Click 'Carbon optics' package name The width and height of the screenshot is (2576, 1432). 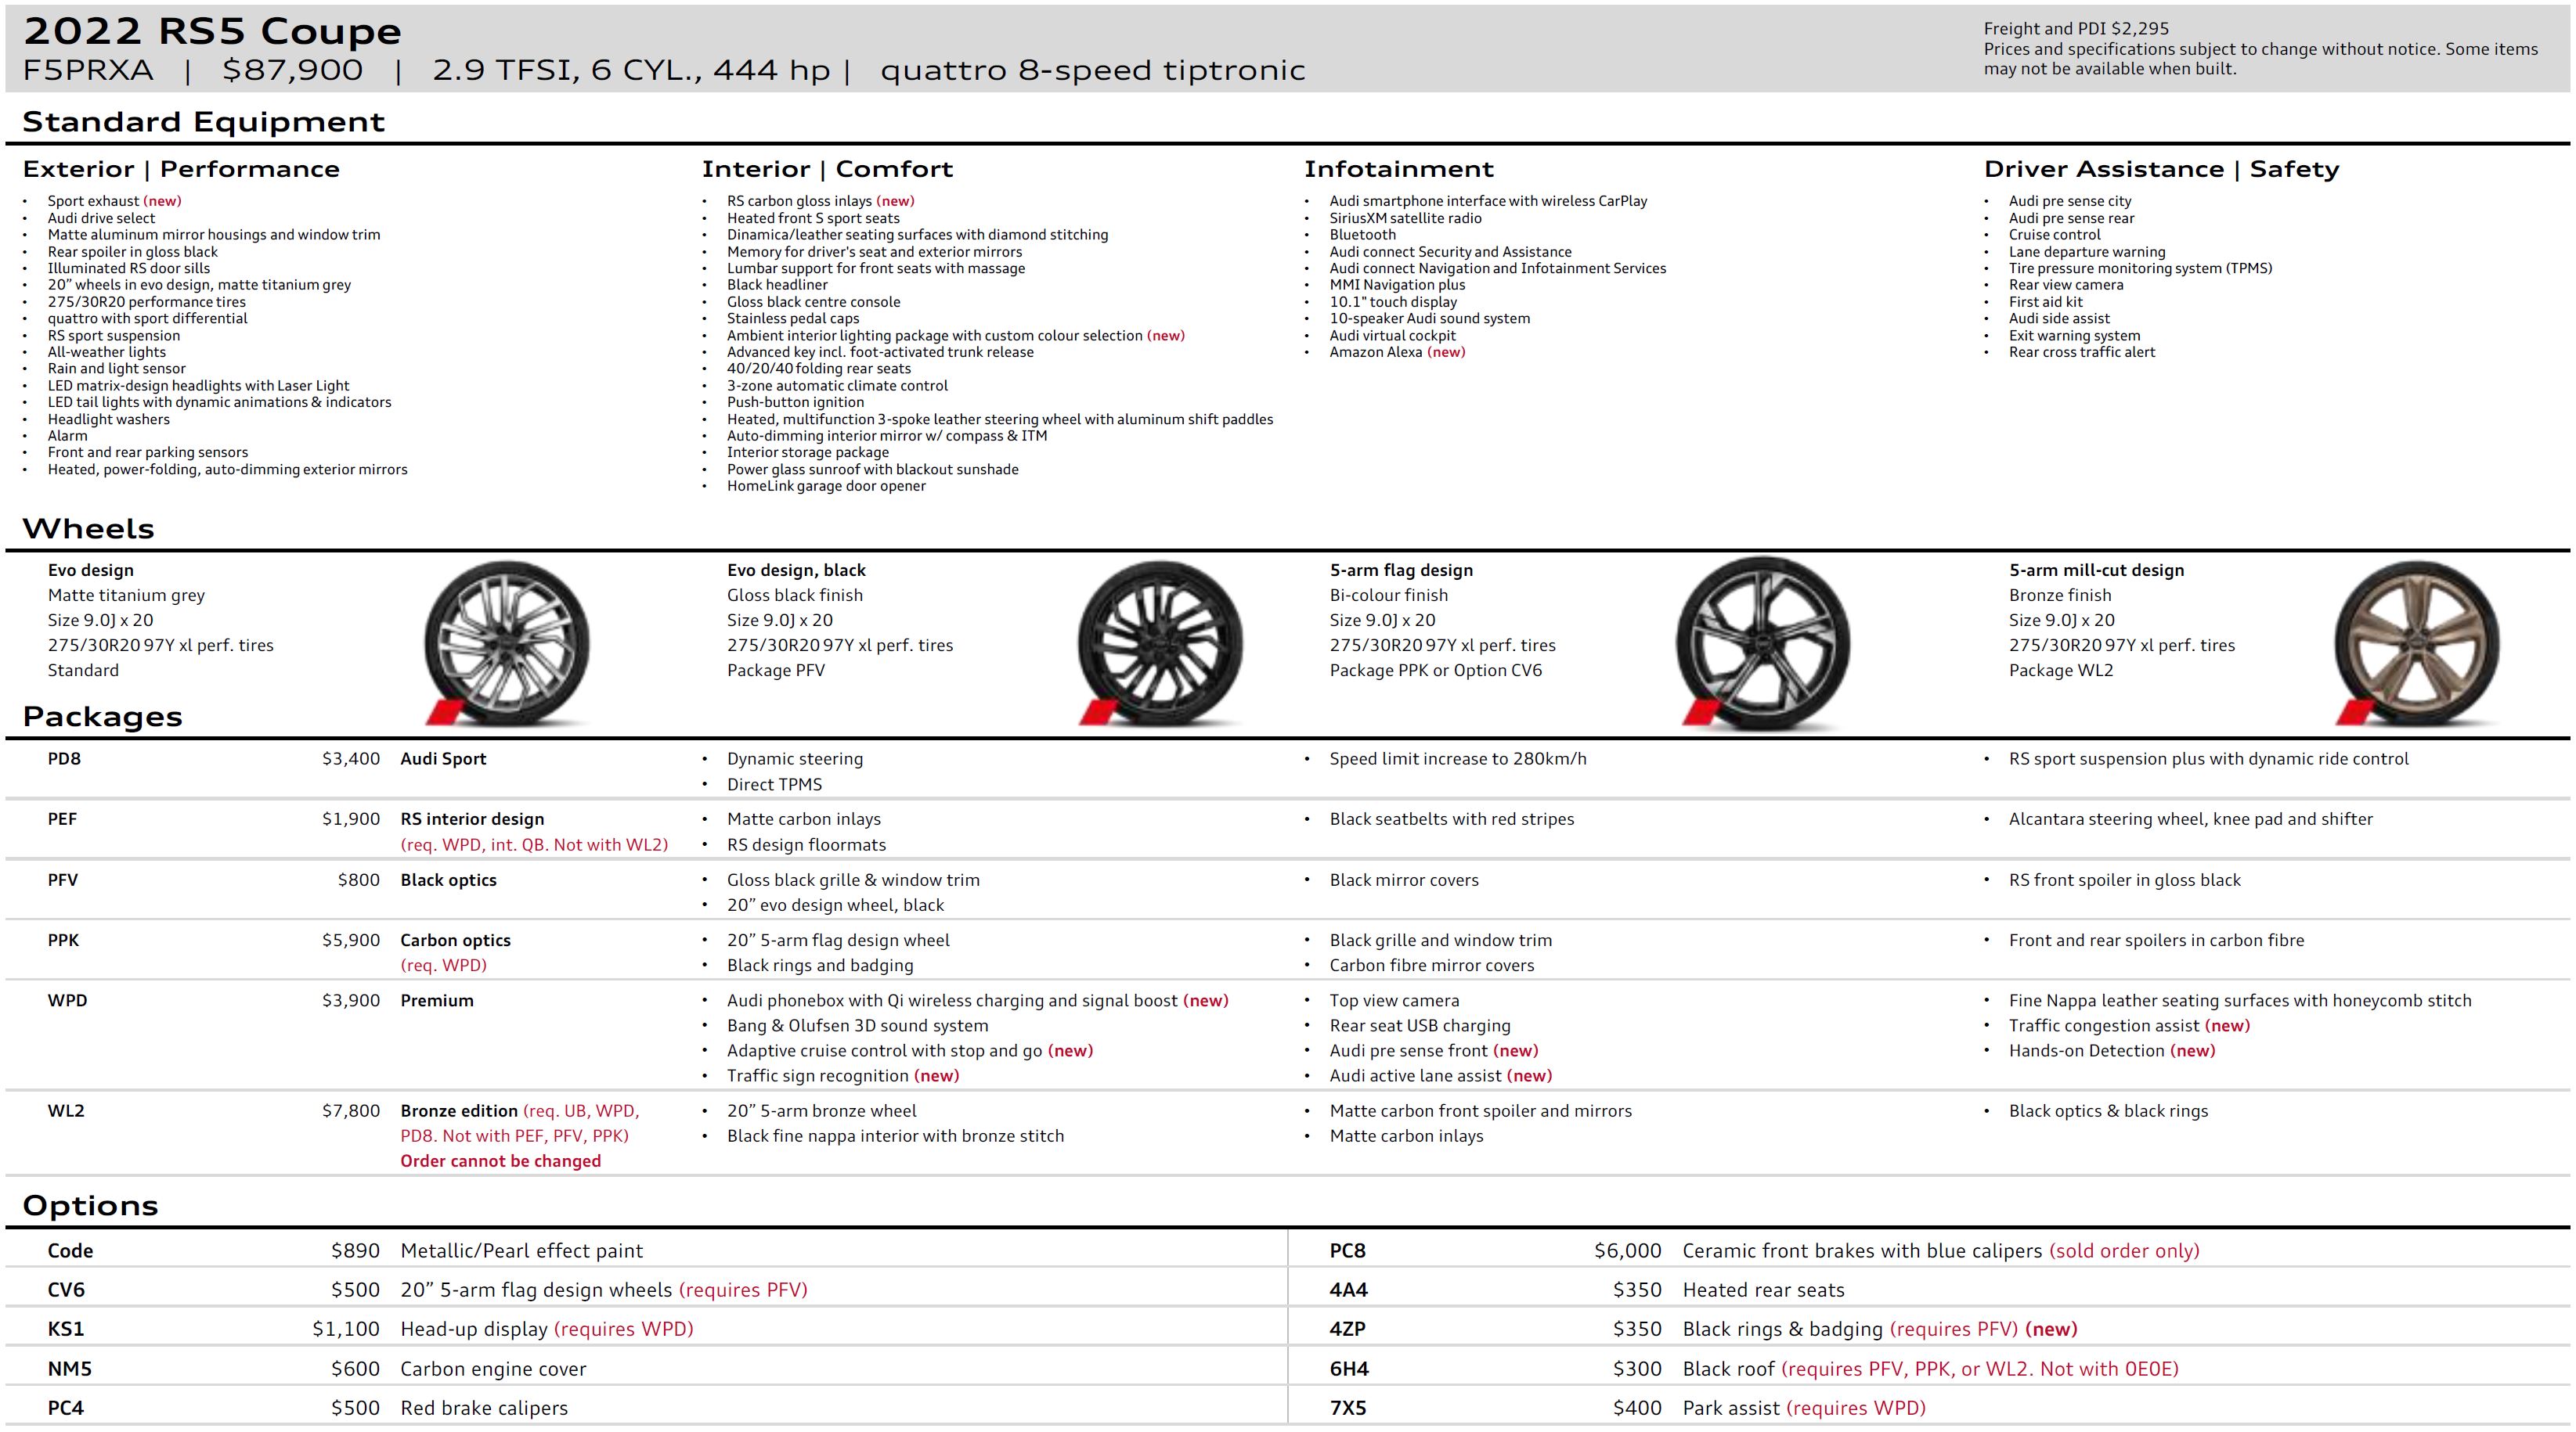coord(455,941)
